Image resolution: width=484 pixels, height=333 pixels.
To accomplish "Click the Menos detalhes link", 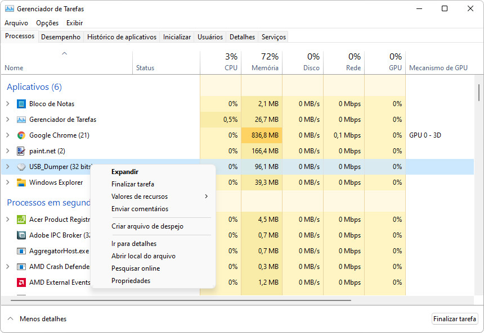I will (x=43, y=318).
